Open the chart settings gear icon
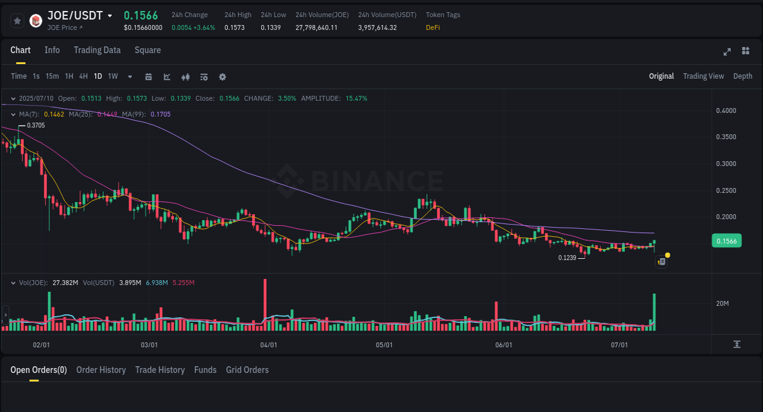Viewport: 763px width, 412px height. pos(222,76)
